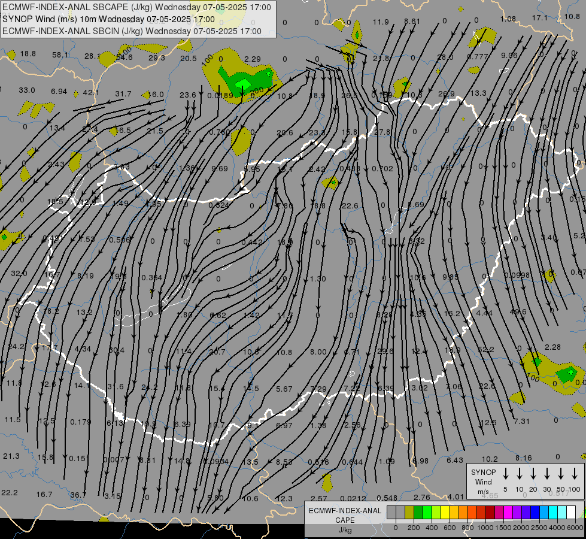
Task: Select the dark red CAPE legend swatch
Action: tap(490, 513)
